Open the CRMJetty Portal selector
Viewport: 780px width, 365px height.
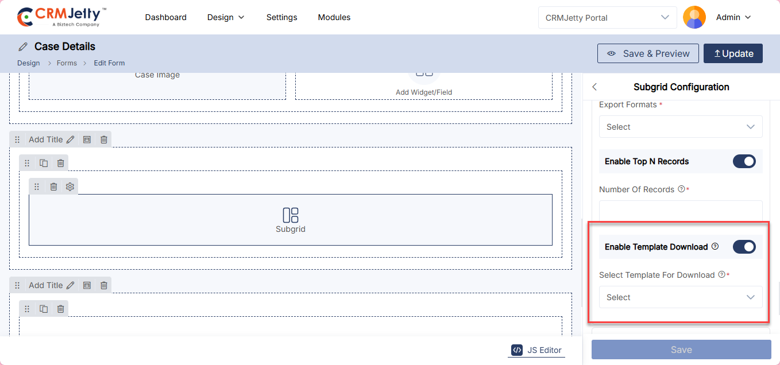point(607,17)
